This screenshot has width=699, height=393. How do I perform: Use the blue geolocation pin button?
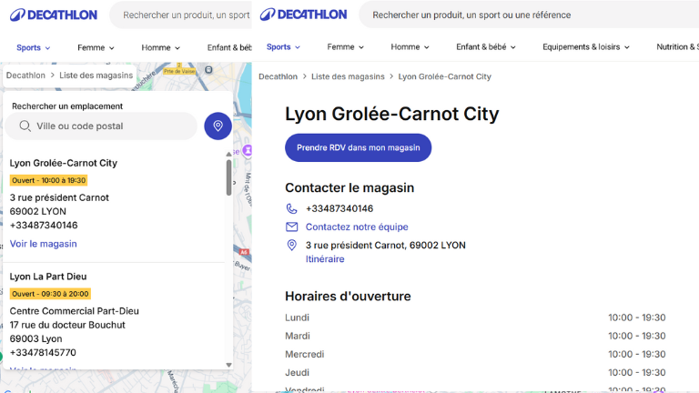(218, 126)
